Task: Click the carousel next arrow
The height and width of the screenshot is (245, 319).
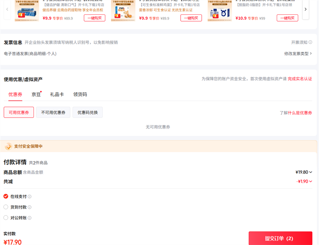Action: [305, 9]
